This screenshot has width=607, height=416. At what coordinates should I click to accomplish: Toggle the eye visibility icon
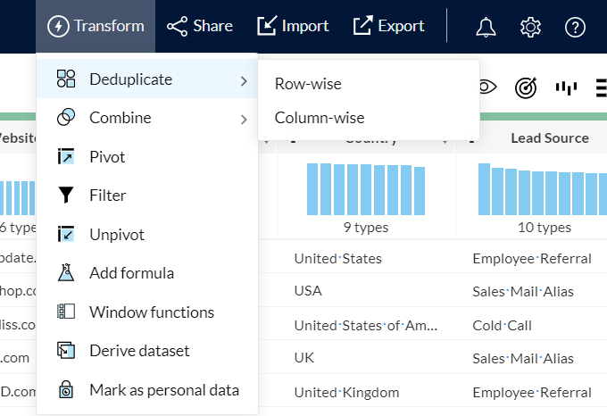(x=487, y=87)
